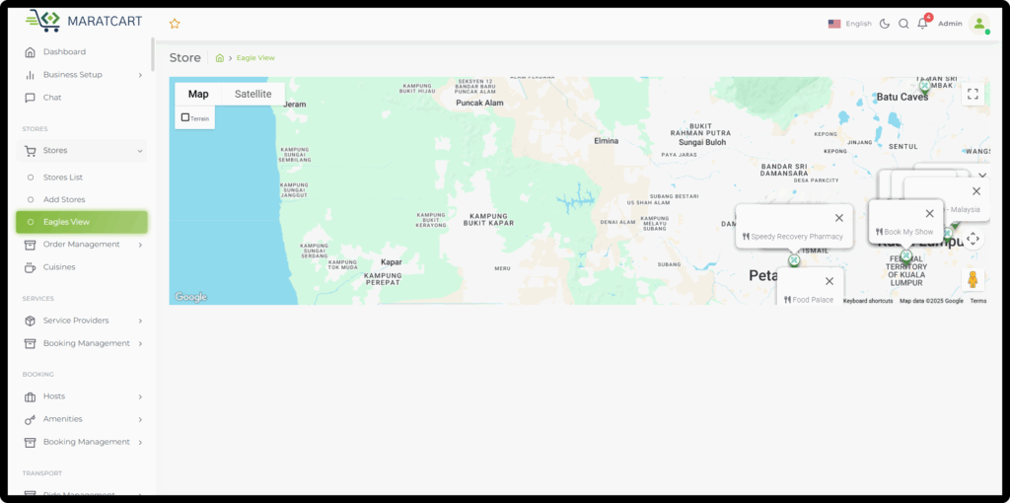Click the Store page title
The width and height of the screenshot is (1010, 503).
pyautogui.click(x=184, y=58)
